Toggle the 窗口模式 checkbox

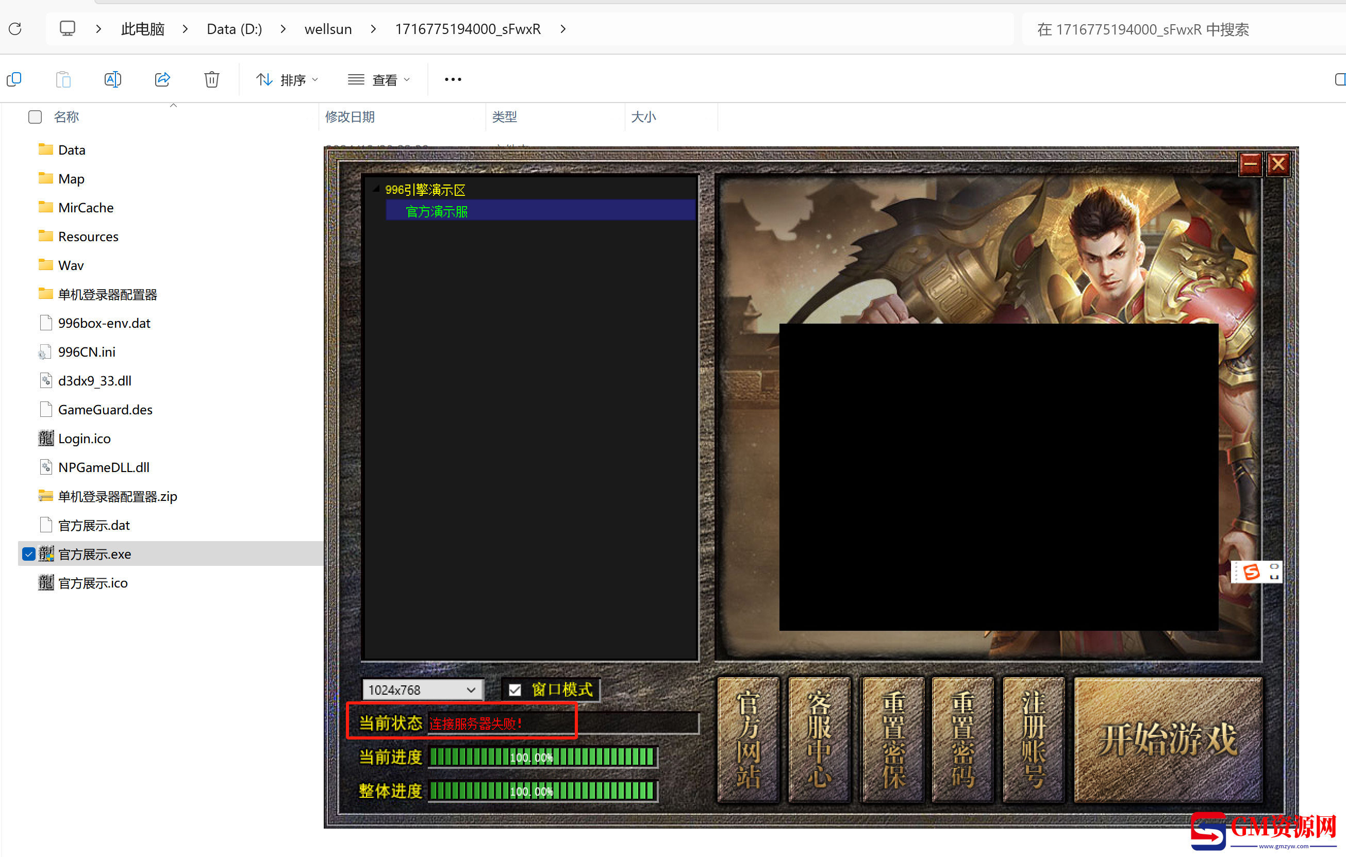point(515,690)
